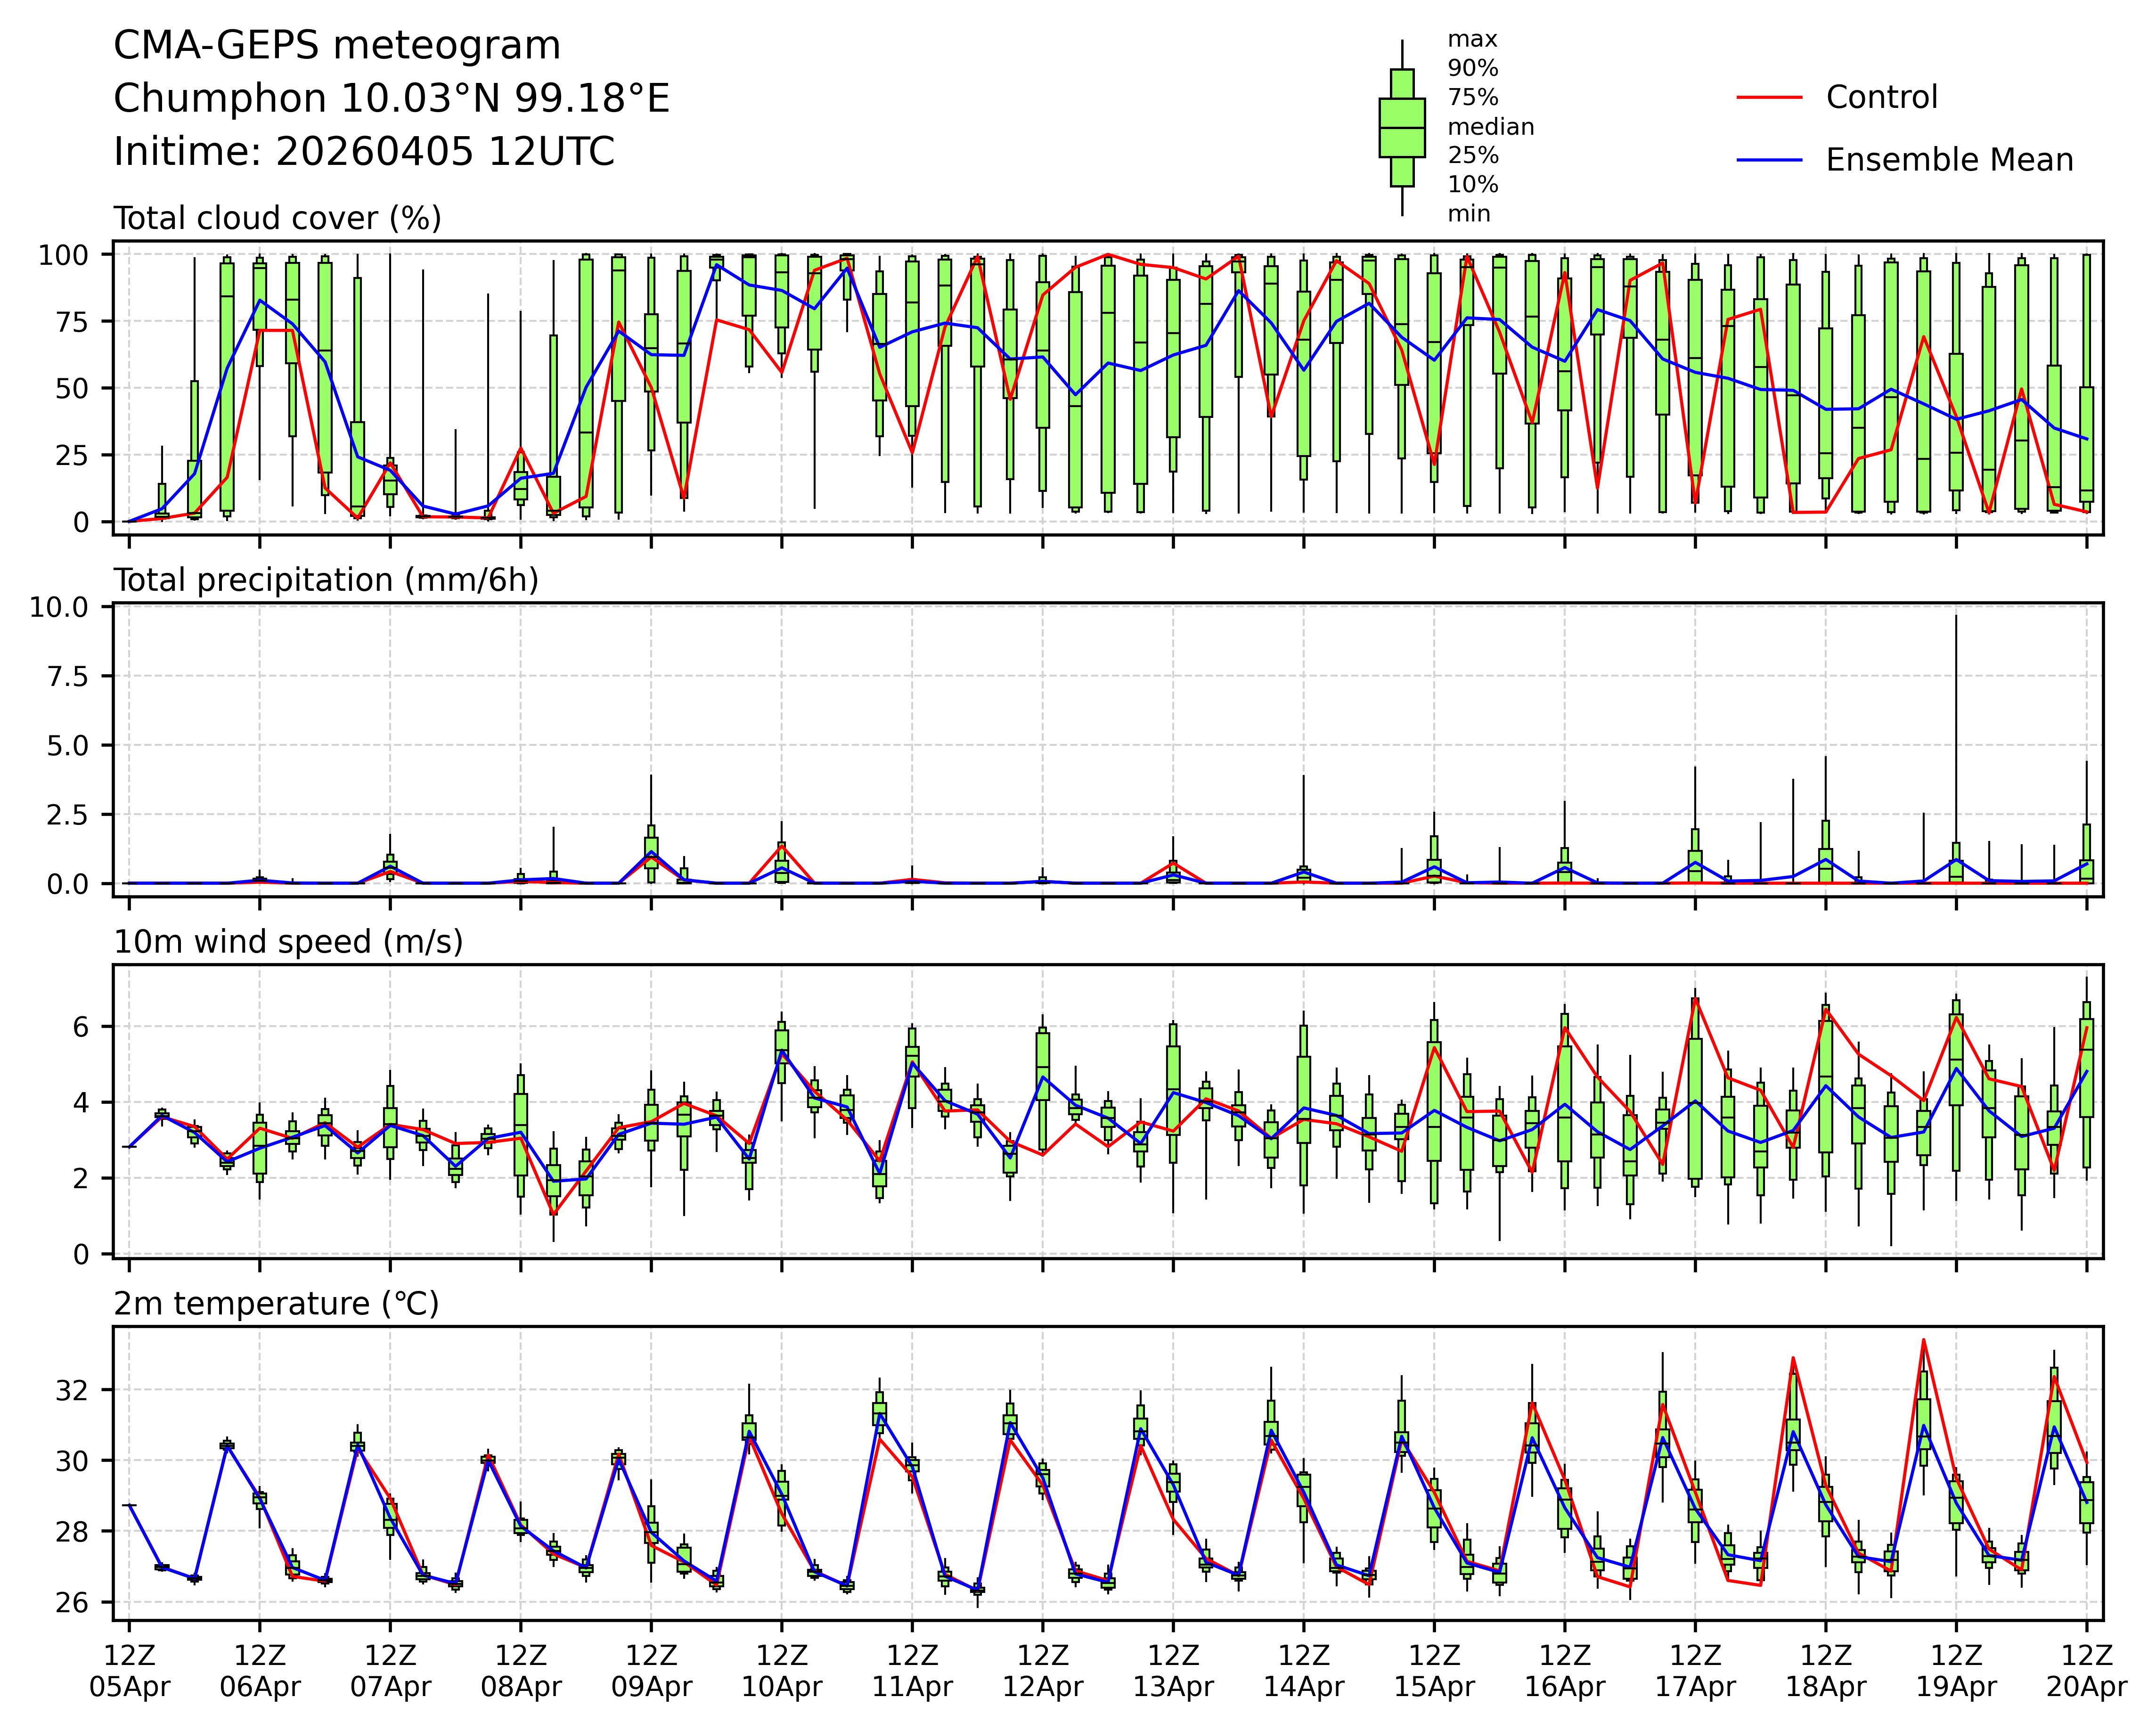Click the '10m wind speed (m/s)' panel title
The width and height of the screenshot is (2156, 1730).
288,942
